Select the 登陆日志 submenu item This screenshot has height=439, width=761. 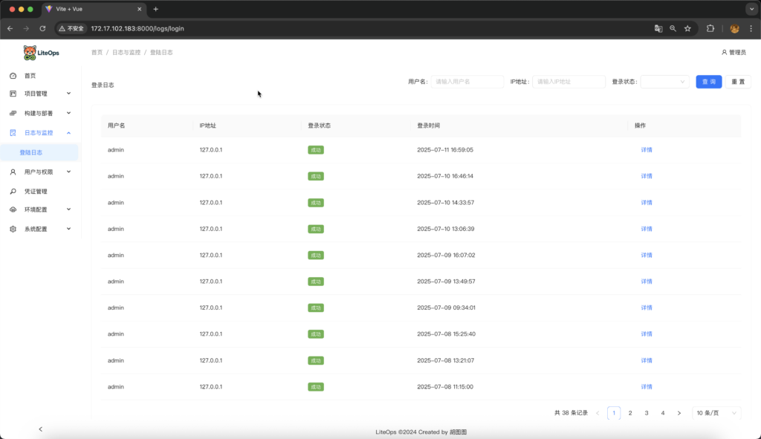pos(31,152)
